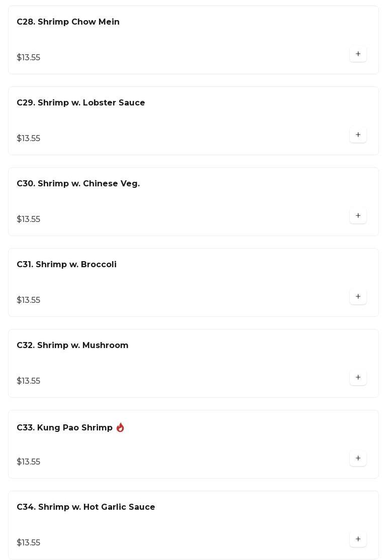
Task: Open C29. Shrimp w. Lobster Sauce title
Action: (x=81, y=103)
